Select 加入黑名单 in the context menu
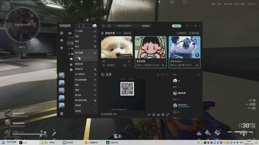The image size is (259, 145). click(85, 74)
